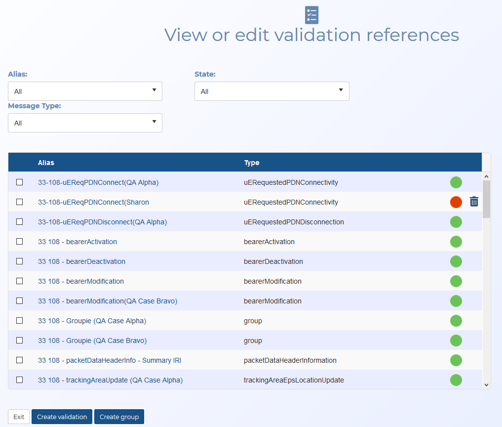Open the Alias filter dropdown
Image resolution: width=502 pixels, height=427 pixels.
coord(85,91)
